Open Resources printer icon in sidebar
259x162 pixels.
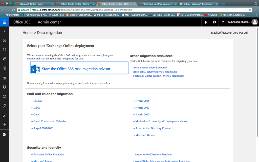pyautogui.click(x=5, y=68)
